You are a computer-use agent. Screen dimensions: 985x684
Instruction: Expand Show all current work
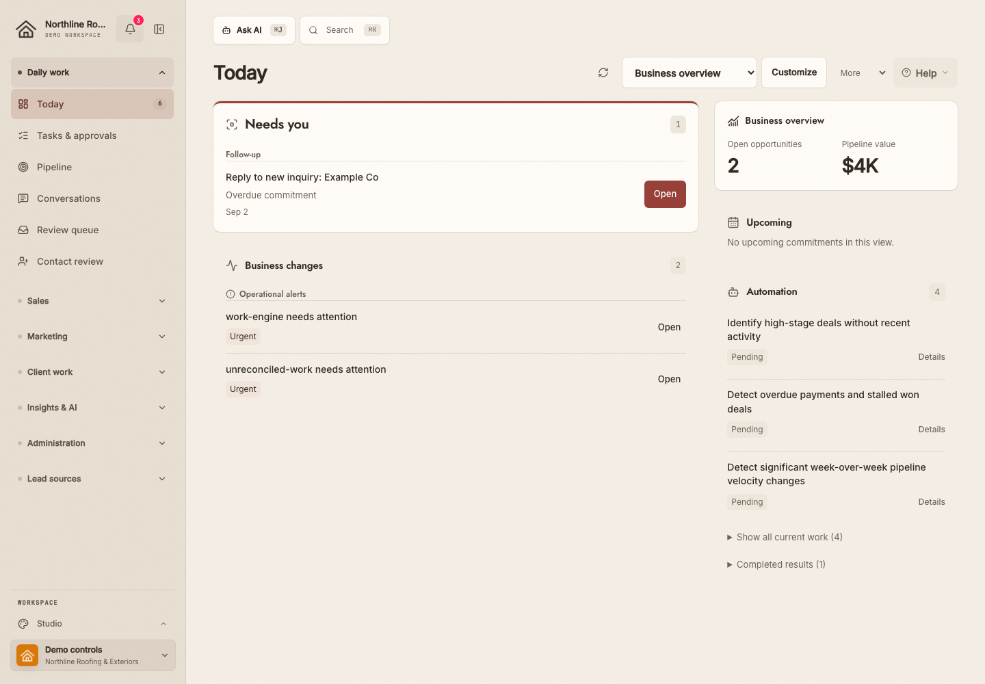click(x=785, y=537)
